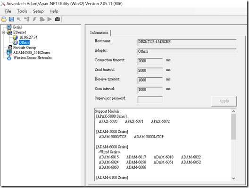Image resolution: width=249 pixels, height=188 pixels.
Task: Click the application icon in title bar
Action: pos(3,4)
